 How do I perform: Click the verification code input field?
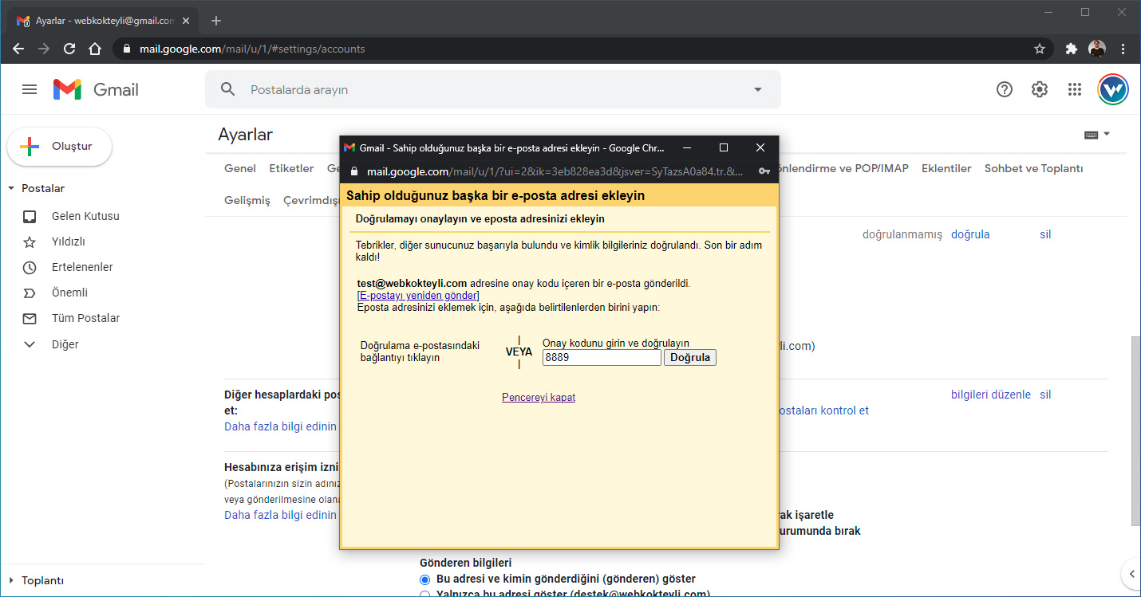tap(602, 358)
